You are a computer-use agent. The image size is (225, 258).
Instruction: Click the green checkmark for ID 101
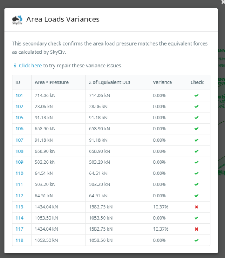coord(196,96)
